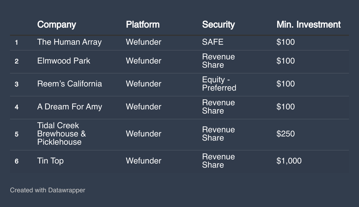The image size is (359, 207).
Task: Open the Created with Datawrapper link
Action: tap(47, 190)
